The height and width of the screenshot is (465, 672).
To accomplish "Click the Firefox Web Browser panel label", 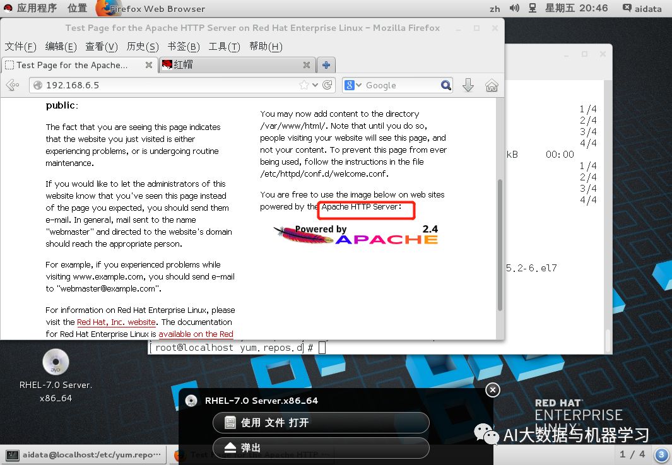I will 157,9.
